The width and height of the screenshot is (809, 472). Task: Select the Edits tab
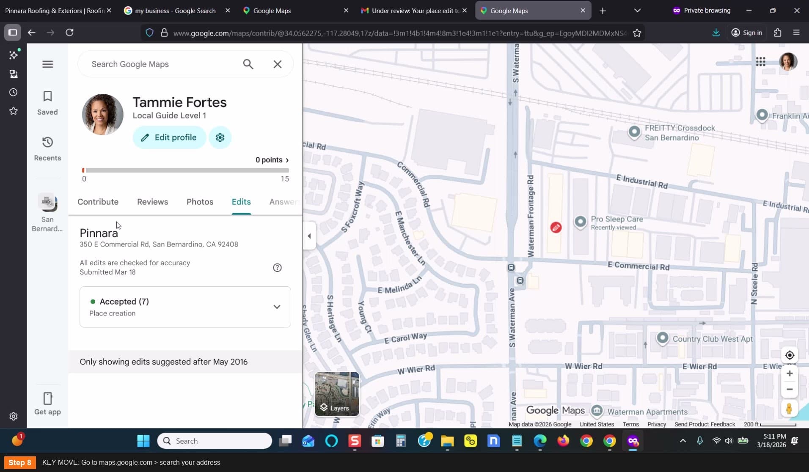tap(241, 202)
